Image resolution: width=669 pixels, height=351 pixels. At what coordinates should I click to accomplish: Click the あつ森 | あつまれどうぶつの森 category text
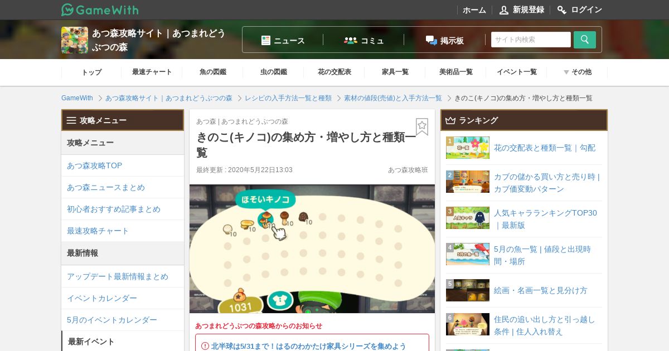click(x=242, y=121)
